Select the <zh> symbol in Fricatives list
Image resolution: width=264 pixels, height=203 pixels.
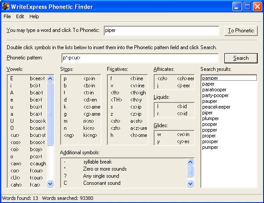tap(127, 128)
